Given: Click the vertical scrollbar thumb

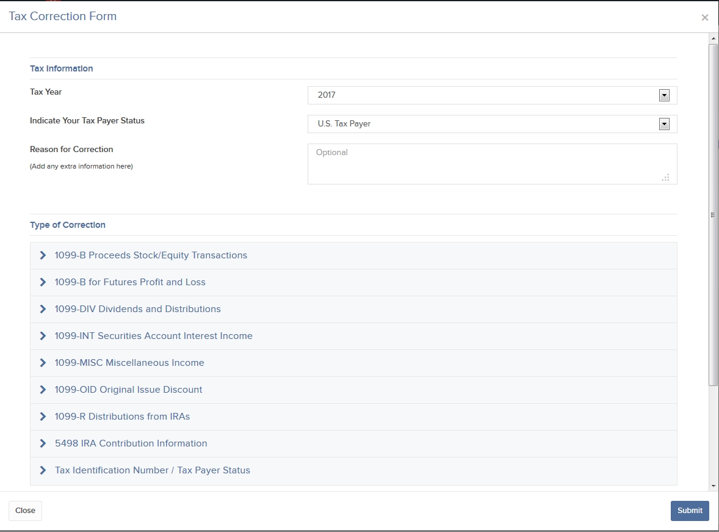Looking at the screenshot, I should click(x=714, y=215).
